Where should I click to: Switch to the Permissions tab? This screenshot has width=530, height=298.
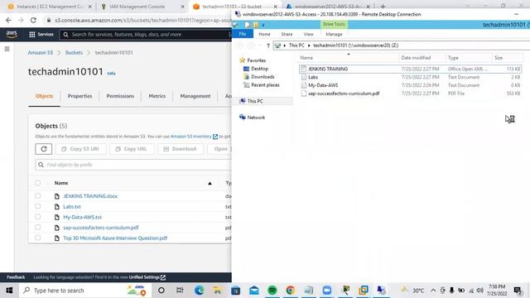click(x=120, y=96)
